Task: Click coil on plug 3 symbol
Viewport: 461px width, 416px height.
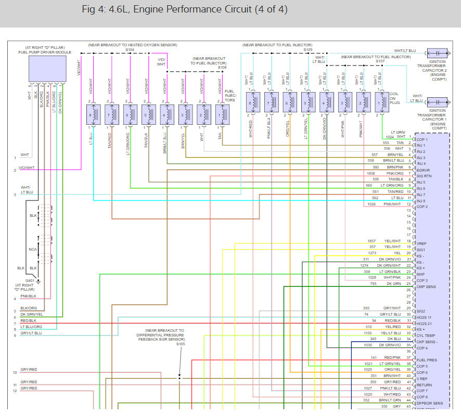Action: coord(345,102)
